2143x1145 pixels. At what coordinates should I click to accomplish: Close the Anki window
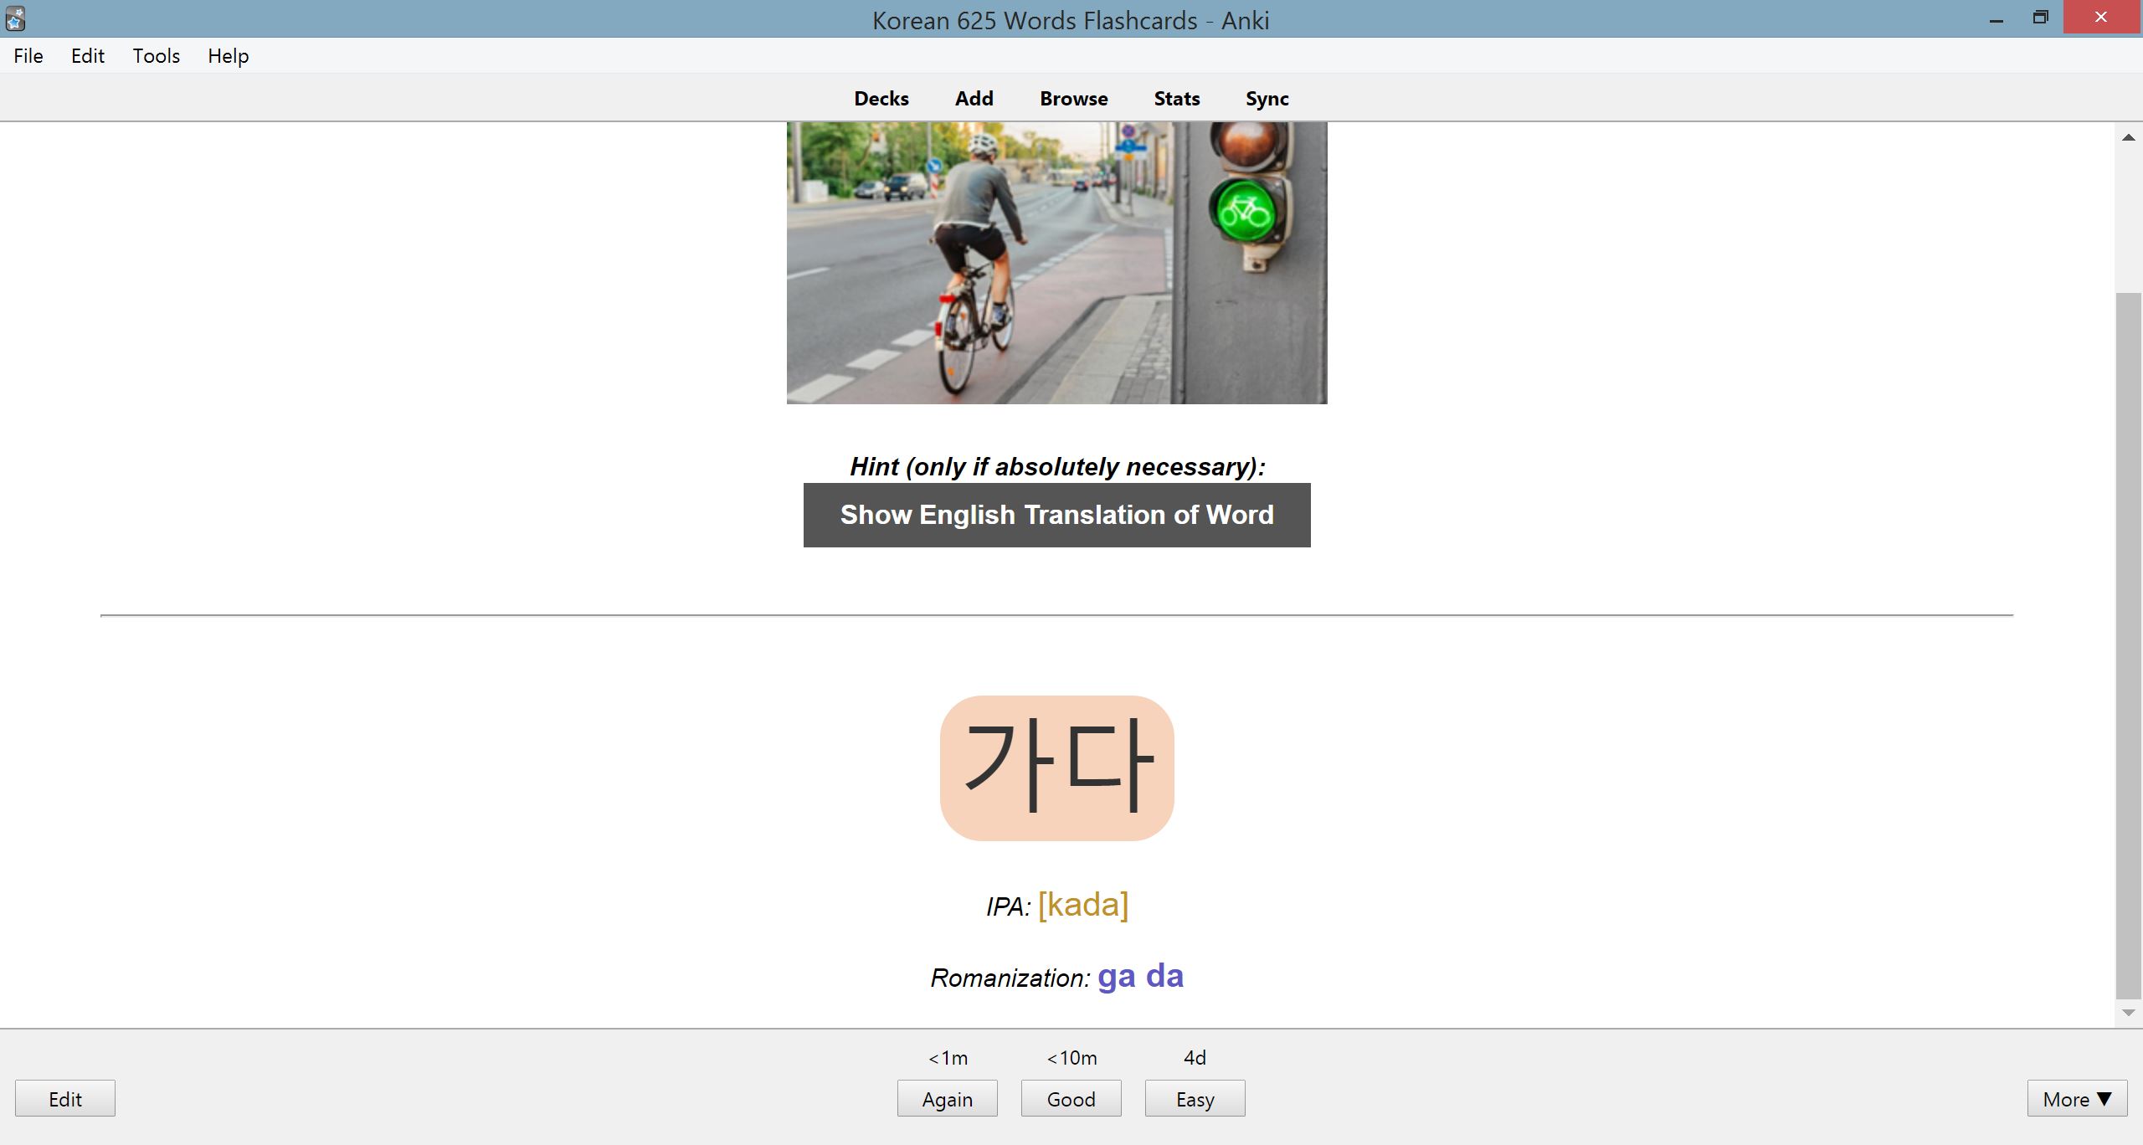[x=2101, y=18]
